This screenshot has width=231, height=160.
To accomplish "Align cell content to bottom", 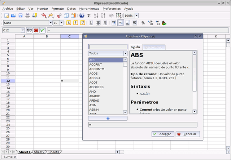I will click(128, 23).
